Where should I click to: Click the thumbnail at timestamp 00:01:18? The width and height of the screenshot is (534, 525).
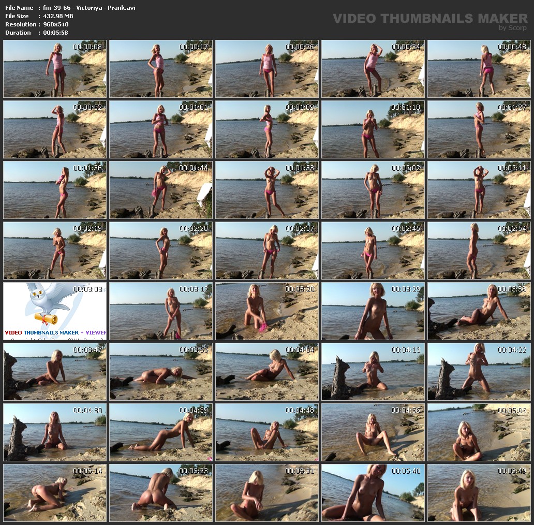pos(373,129)
